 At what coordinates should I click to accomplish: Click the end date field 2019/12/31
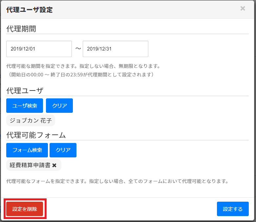tap(116, 49)
